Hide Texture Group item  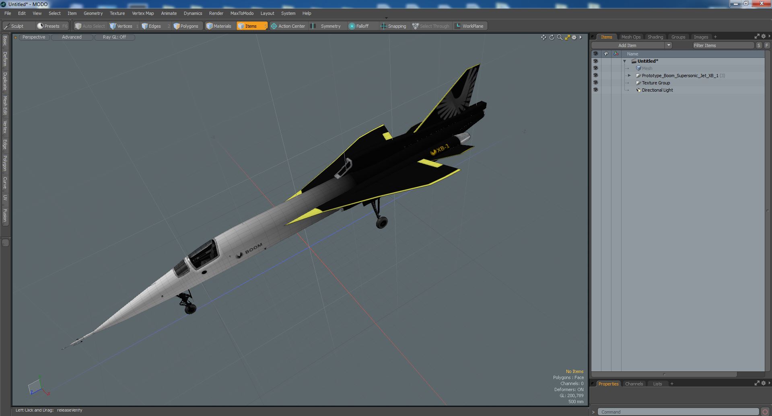(x=595, y=83)
